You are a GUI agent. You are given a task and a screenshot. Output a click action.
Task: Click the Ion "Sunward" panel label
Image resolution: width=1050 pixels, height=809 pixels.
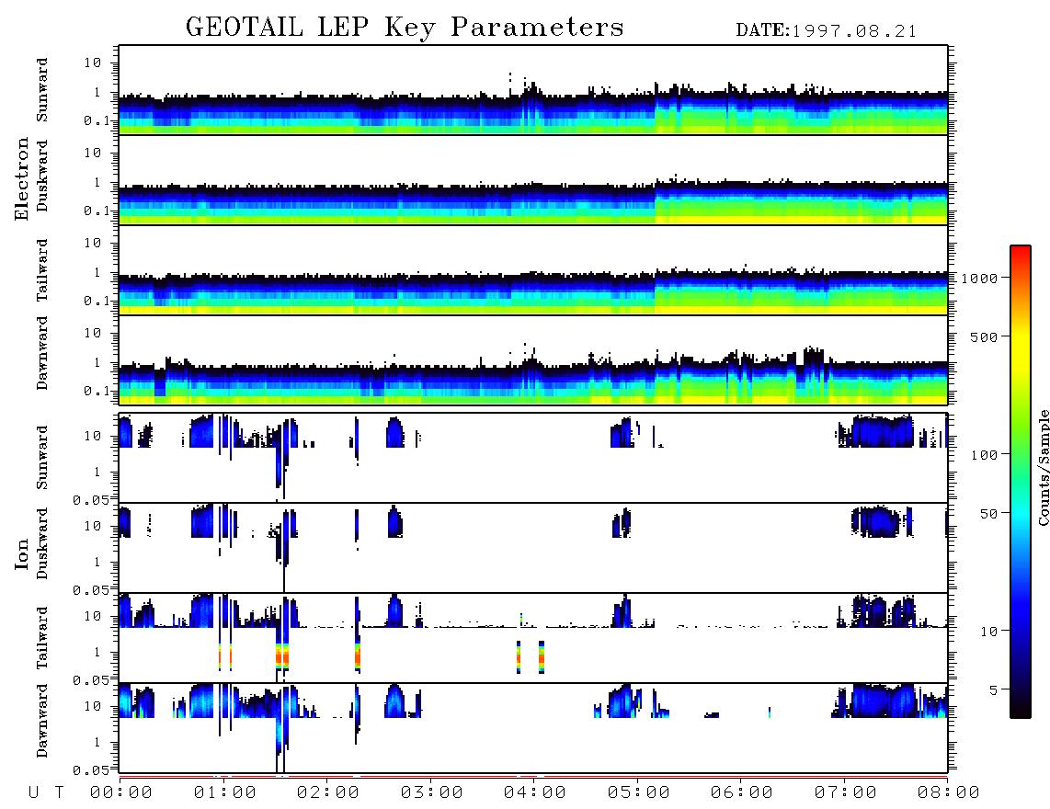(42, 457)
